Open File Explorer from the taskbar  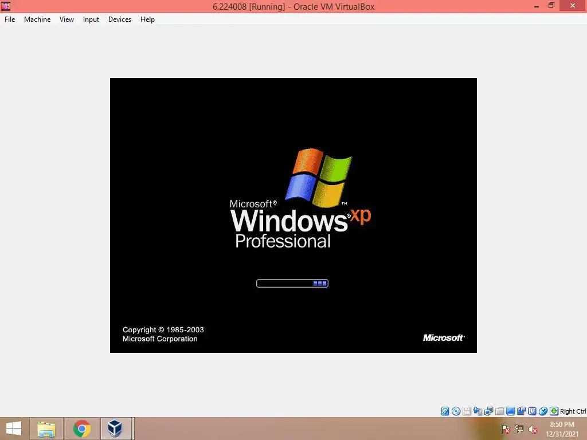pos(46,429)
